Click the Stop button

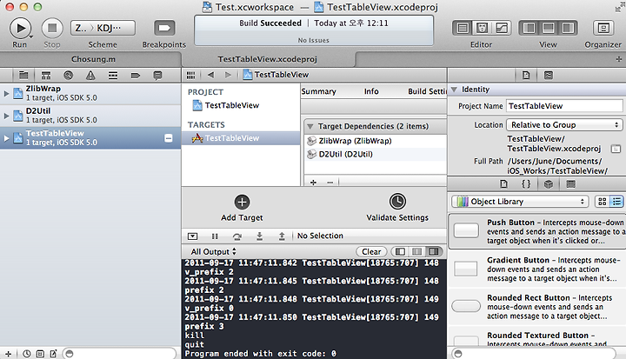(52, 29)
